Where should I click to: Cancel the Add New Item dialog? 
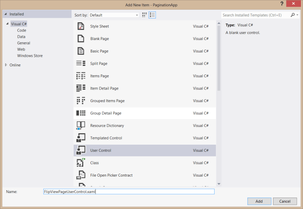point(285,201)
